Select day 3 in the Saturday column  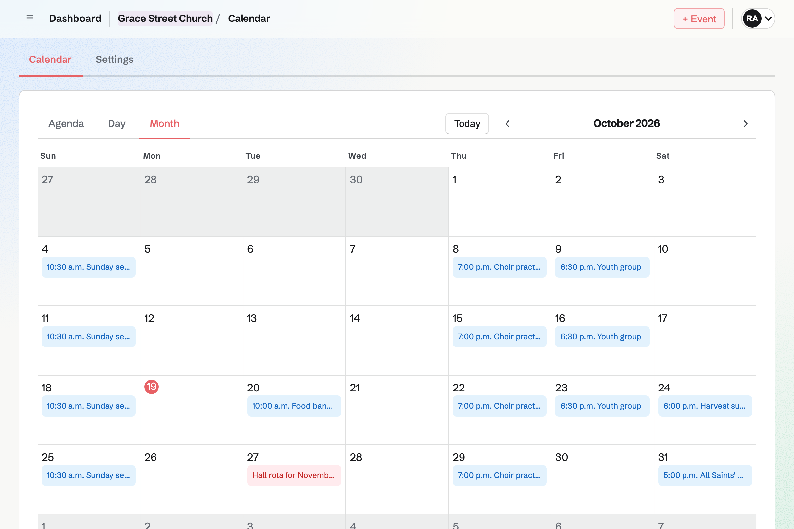(661, 180)
